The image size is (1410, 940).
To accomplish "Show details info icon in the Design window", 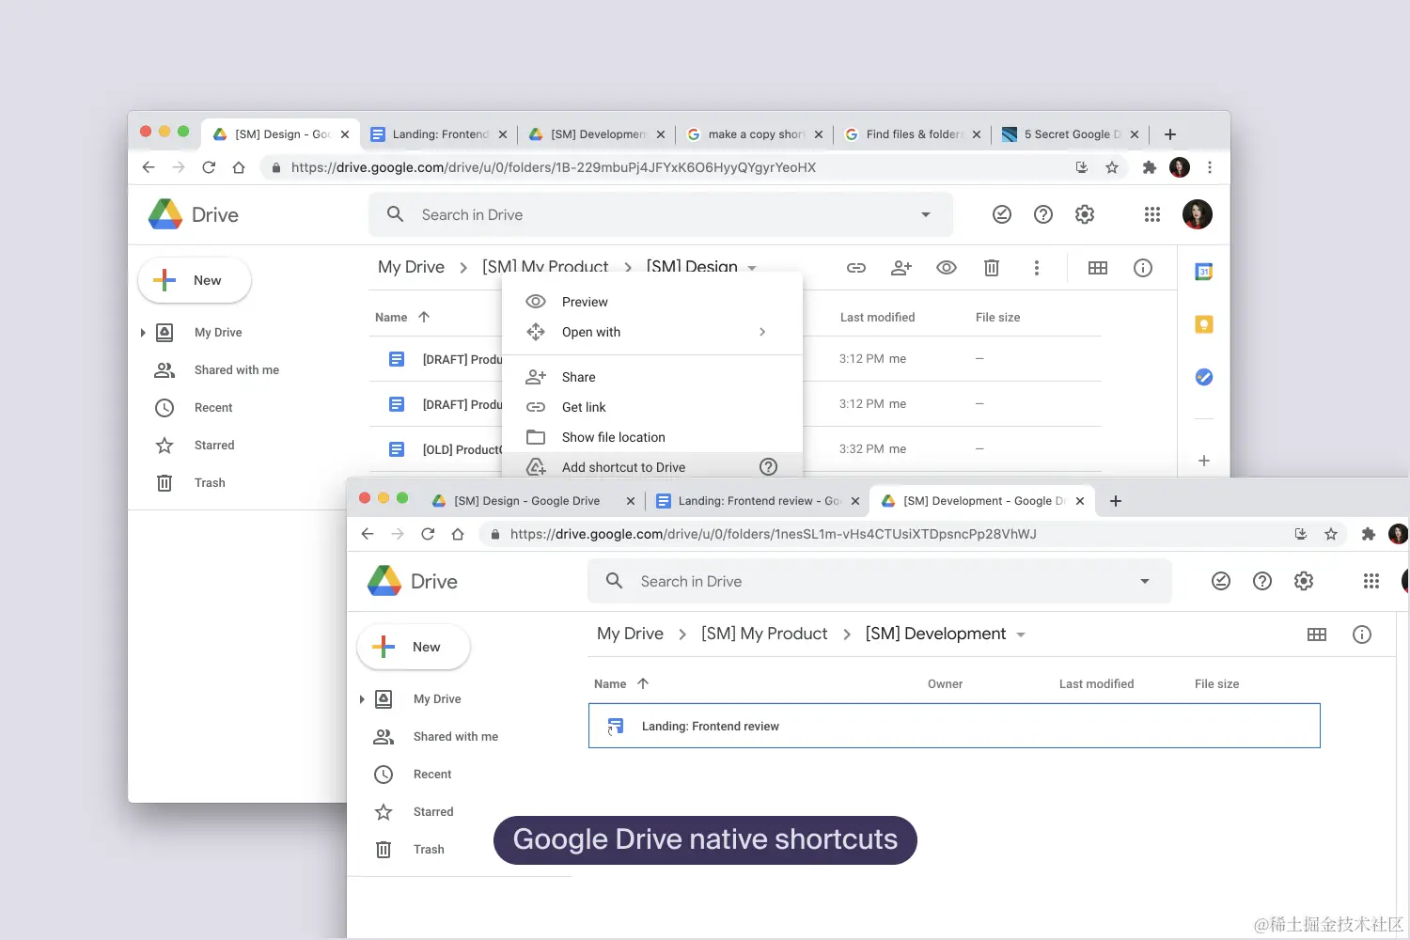I will tap(1143, 268).
